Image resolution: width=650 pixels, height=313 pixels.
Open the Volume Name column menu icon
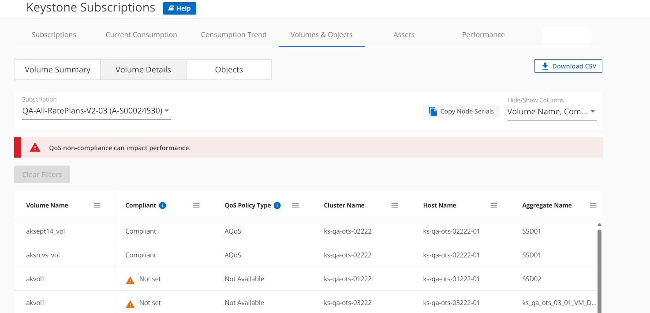97,205
